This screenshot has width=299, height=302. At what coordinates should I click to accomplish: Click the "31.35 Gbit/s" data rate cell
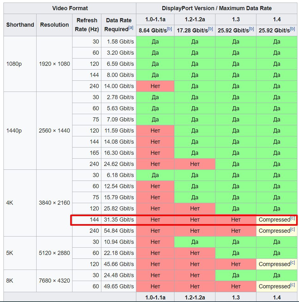[x=119, y=220]
